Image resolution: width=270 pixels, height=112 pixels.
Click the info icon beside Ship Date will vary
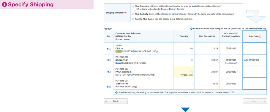click(116, 92)
